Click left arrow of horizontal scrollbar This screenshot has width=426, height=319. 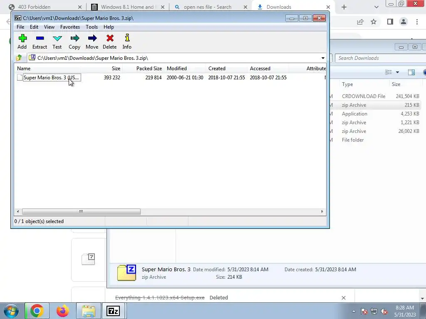pos(18,211)
